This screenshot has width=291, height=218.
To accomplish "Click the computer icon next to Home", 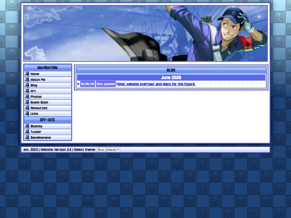I will pyautogui.click(x=27, y=74).
